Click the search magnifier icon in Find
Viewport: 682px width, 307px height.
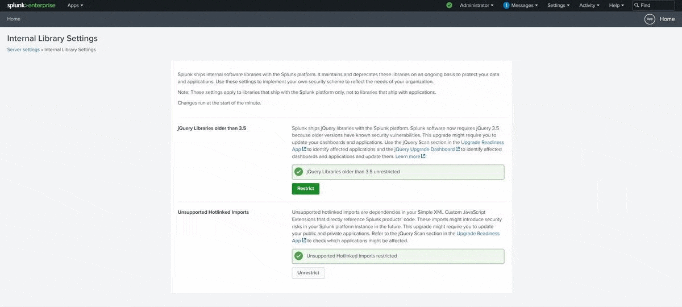637,5
